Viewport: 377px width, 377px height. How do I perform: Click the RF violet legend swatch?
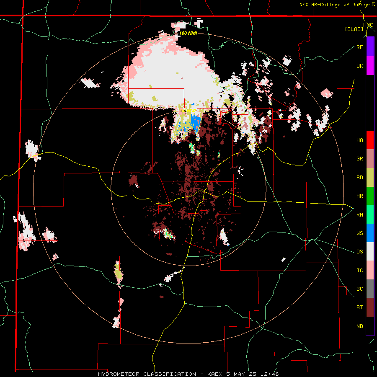point(370,46)
